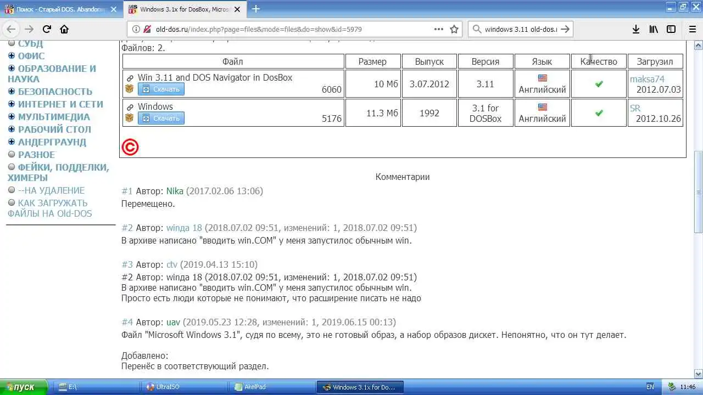The image size is (703, 395).
Task: Click the Размер column header
Action: (x=372, y=61)
